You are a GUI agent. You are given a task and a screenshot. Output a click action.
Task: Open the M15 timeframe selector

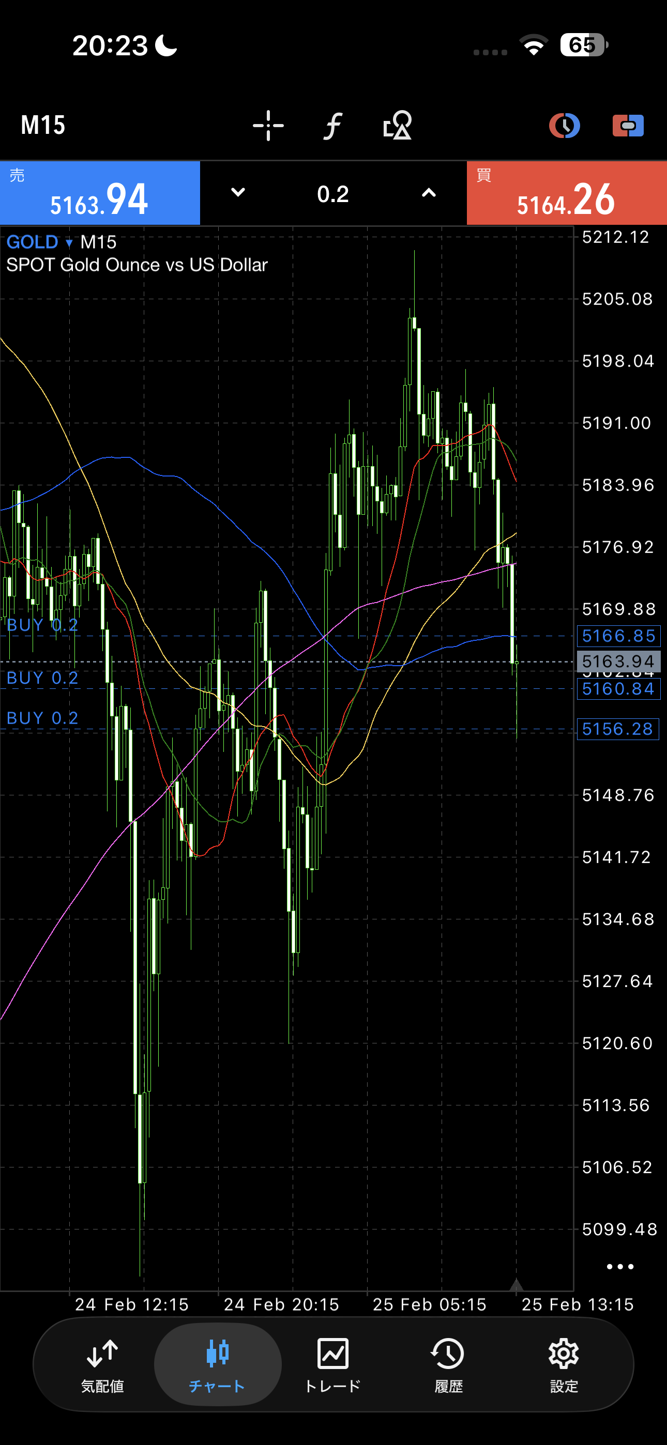point(43,125)
